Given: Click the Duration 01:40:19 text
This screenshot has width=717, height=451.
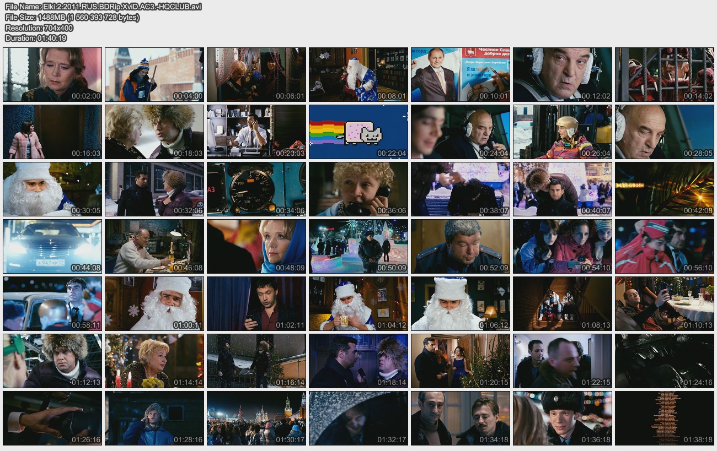Looking at the screenshot, I should pos(36,38).
